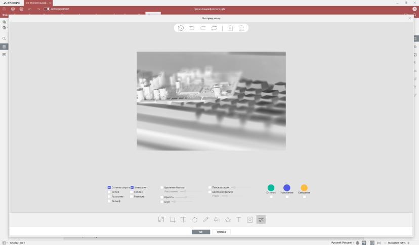The height and width of the screenshot is (245, 419).
Task: Open the edit history icon
Action: [x=181, y=28]
